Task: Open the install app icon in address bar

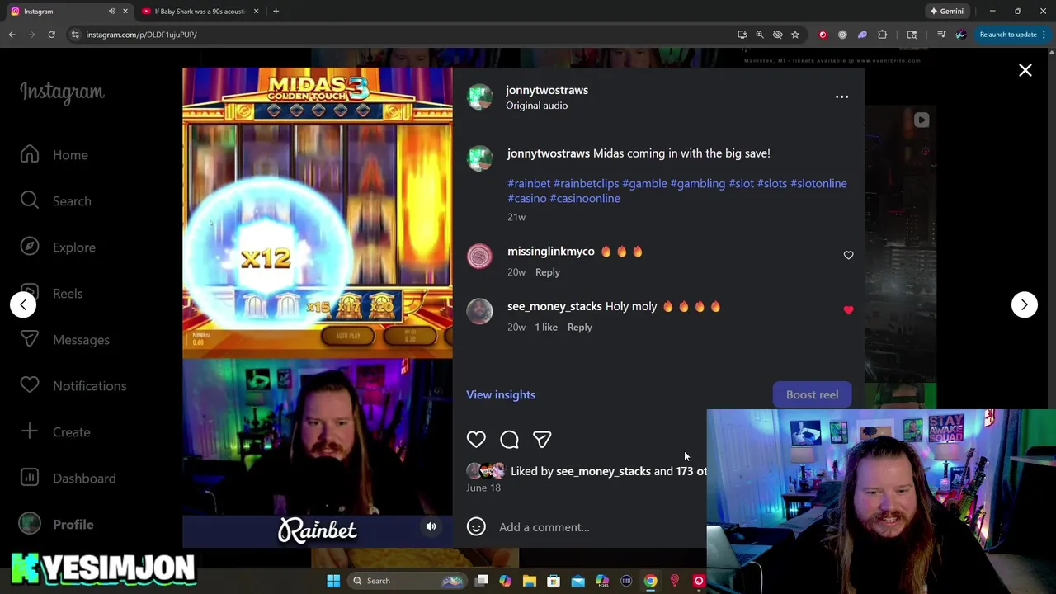Action: click(742, 35)
